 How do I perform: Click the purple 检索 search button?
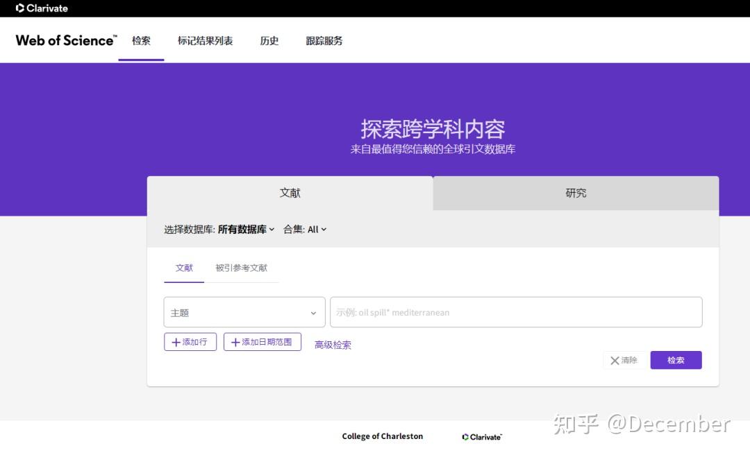pos(675,360)
